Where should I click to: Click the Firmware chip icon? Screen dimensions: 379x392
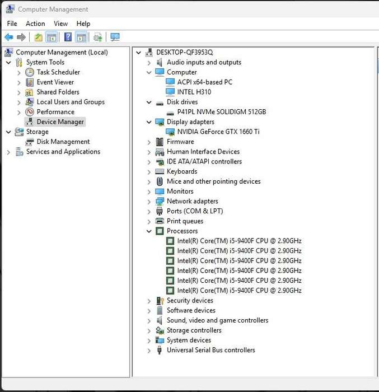(x=160, y=142)
